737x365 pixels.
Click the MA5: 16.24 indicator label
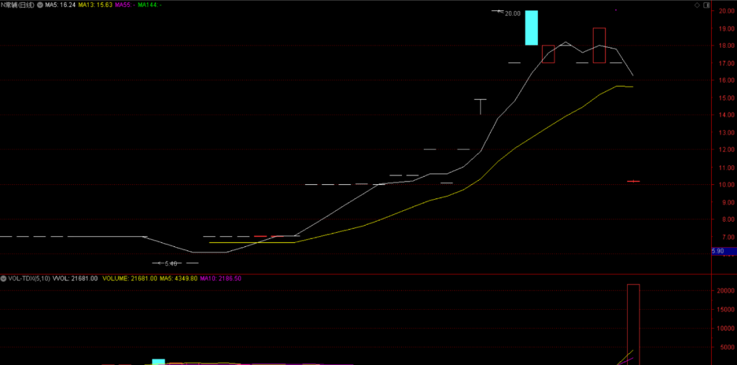pyautogui.click(x=59, y=5)
